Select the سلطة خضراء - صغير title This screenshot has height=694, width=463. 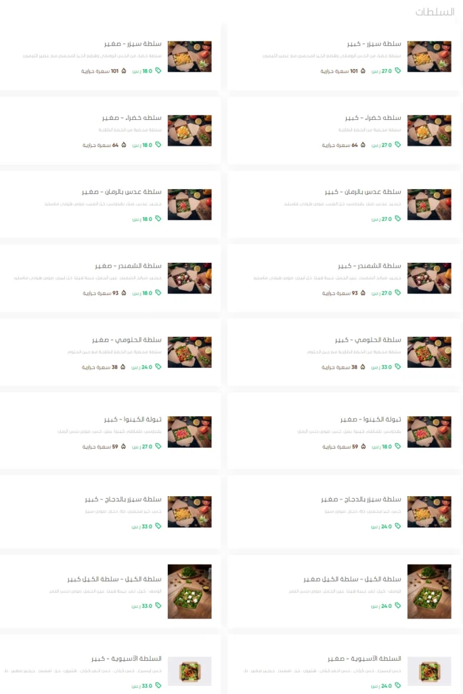132,118
